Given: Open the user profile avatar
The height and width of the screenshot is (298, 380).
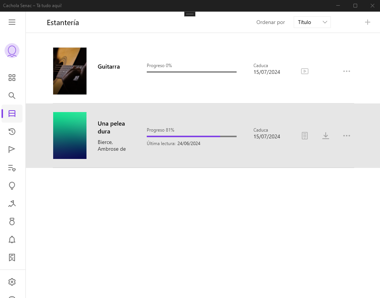Looking at the screenshot, I should [x=12, y=51].
